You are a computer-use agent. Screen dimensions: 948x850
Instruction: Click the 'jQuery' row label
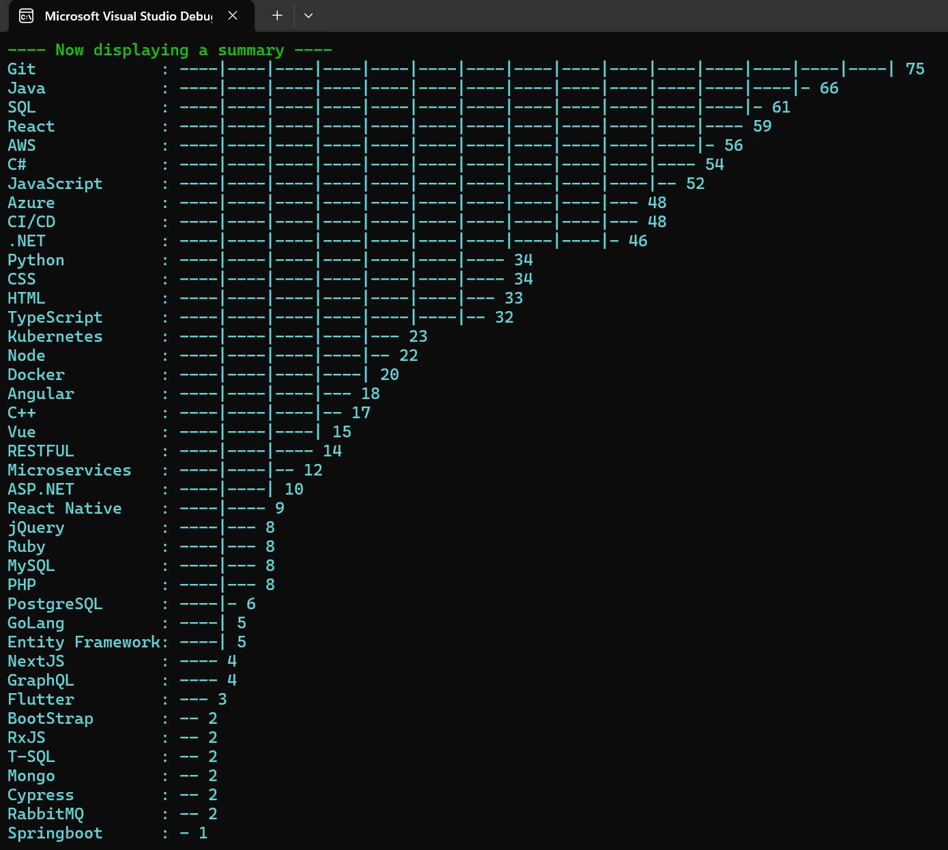pos(36,527)
